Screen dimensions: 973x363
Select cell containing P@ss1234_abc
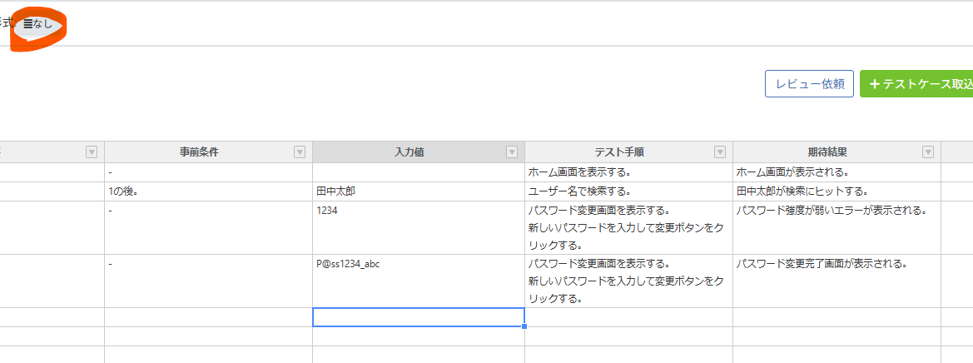click(x=419, y=281)
